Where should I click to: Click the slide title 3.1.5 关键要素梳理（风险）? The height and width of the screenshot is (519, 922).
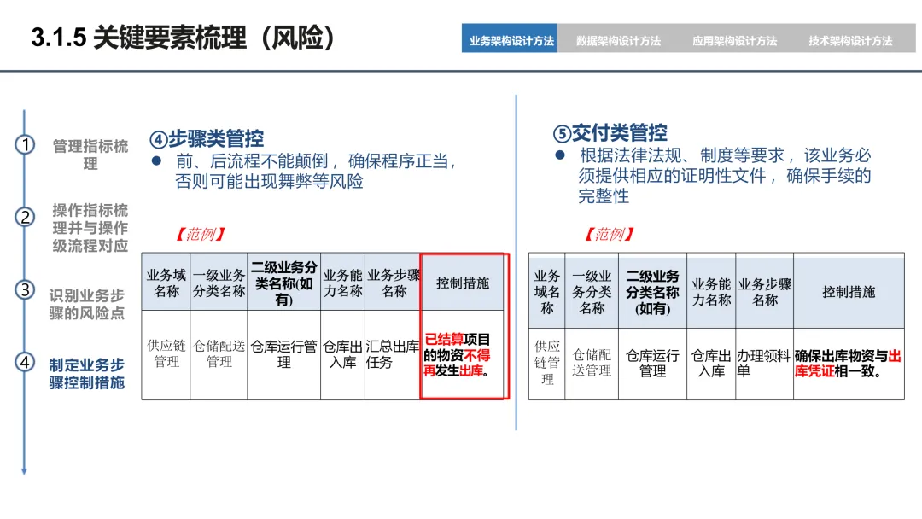[x=183, y=38]
